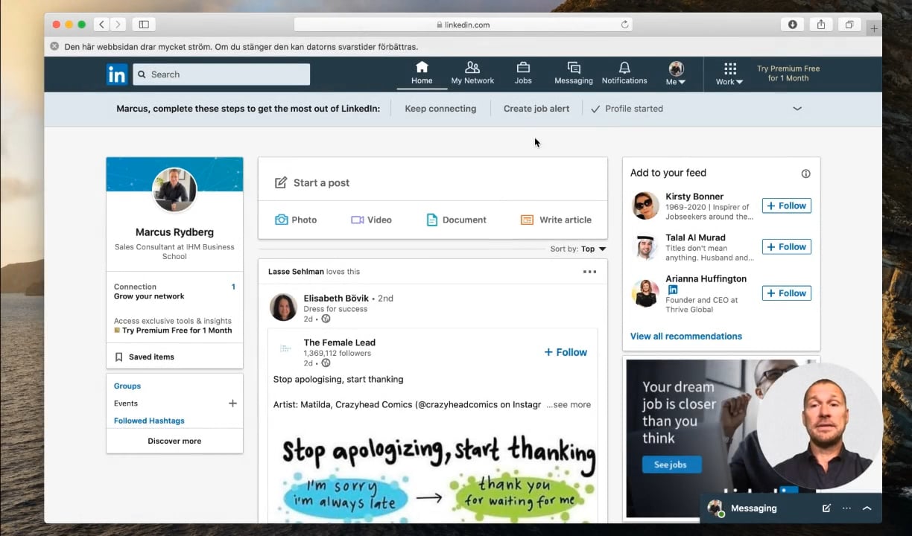Screen dimensions: 912x536
Task: Expand the Work apps dropdown
Action: click(729, 73)
